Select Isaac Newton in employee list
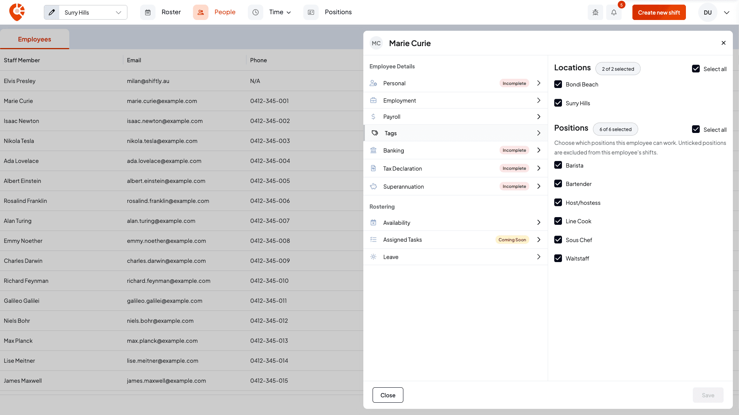This screenshot has width=739, height=415. tap(22, 121)
